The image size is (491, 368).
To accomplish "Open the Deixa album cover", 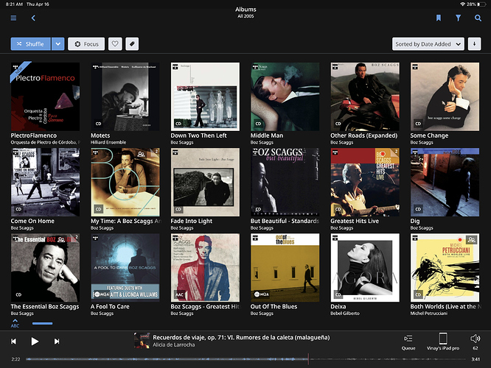I will coord(365,268).
